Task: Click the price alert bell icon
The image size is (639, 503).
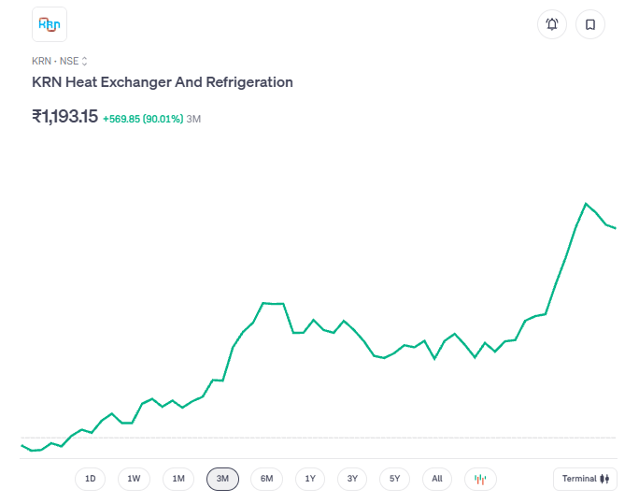Action: (x=552, y=24)
